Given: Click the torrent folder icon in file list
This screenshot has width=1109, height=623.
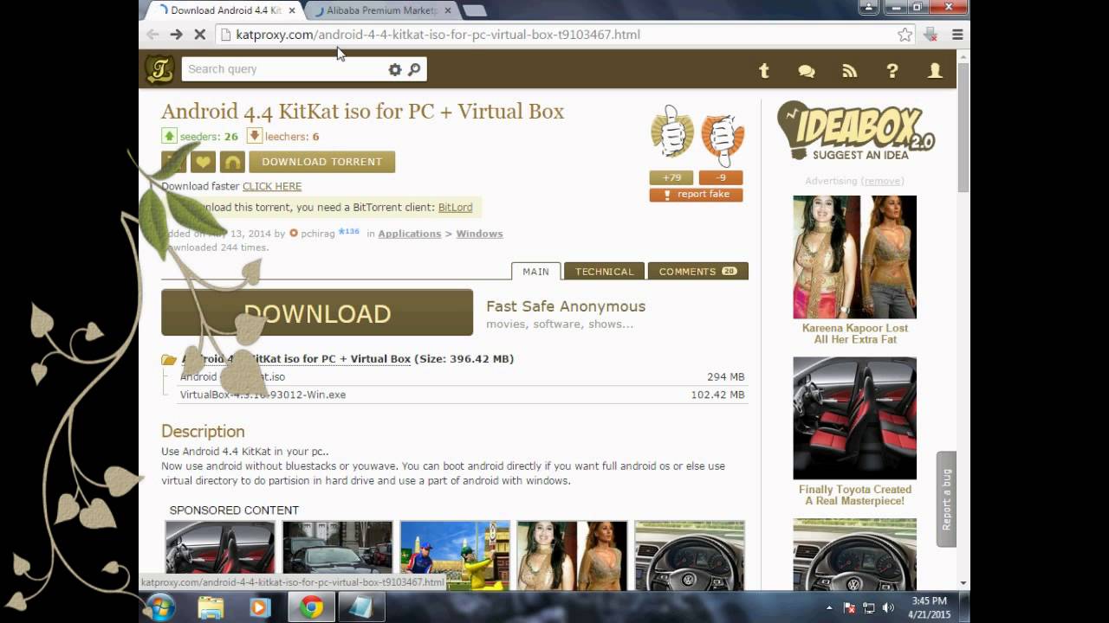Looking at the screenshot, I should [x=169, y=359].
